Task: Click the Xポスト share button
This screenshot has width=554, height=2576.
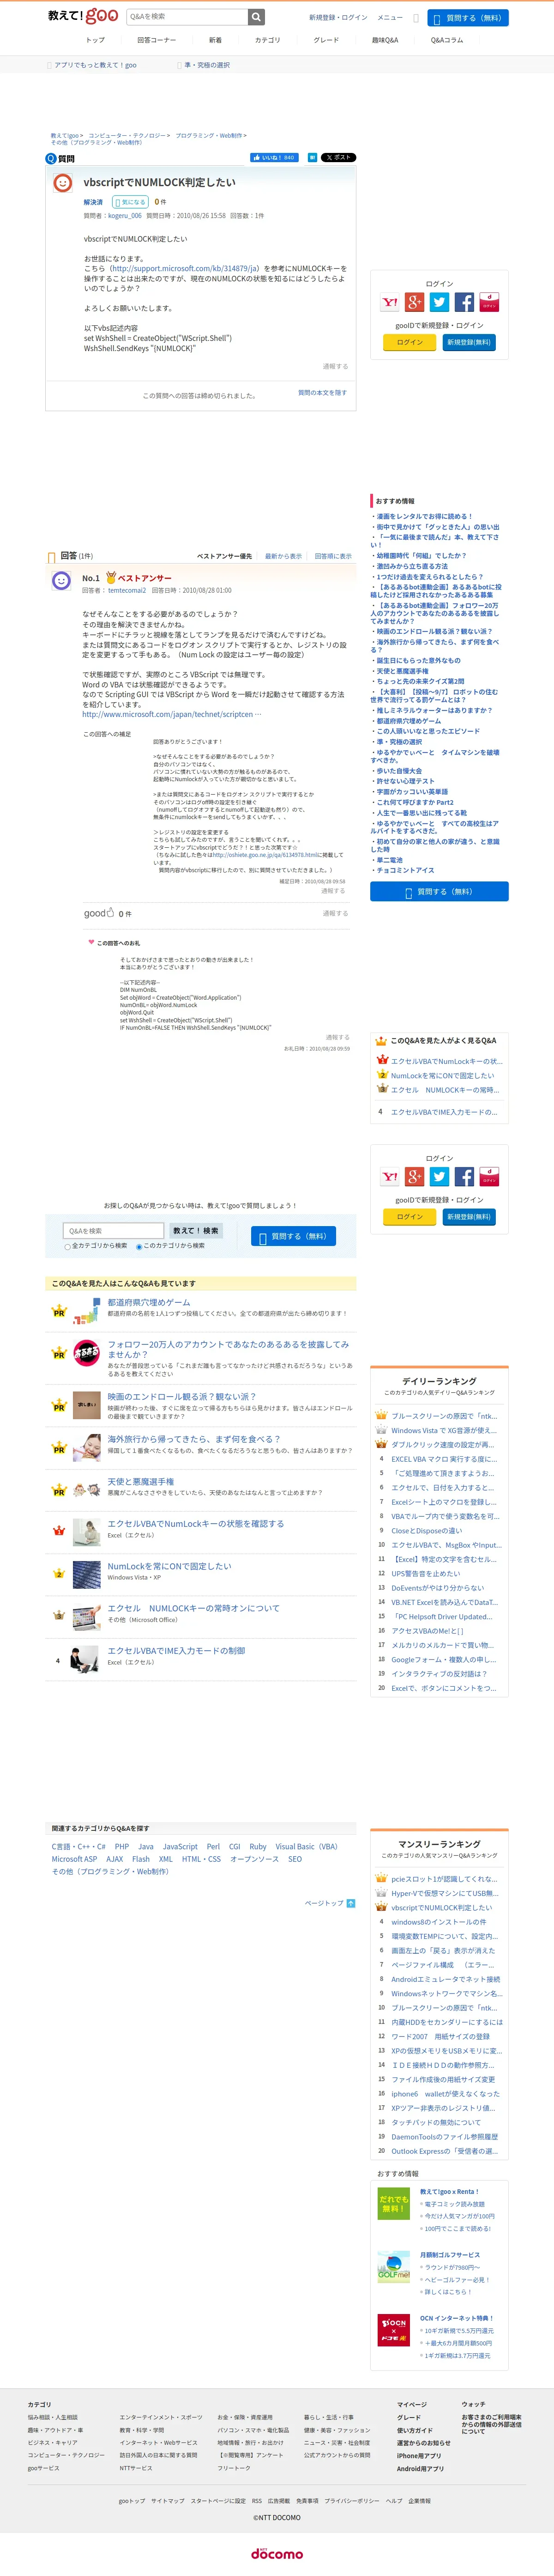Action: (339, 157)
